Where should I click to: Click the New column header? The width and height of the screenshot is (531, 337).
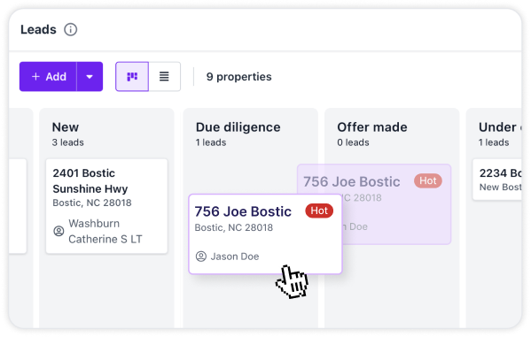tap(66, 127)
